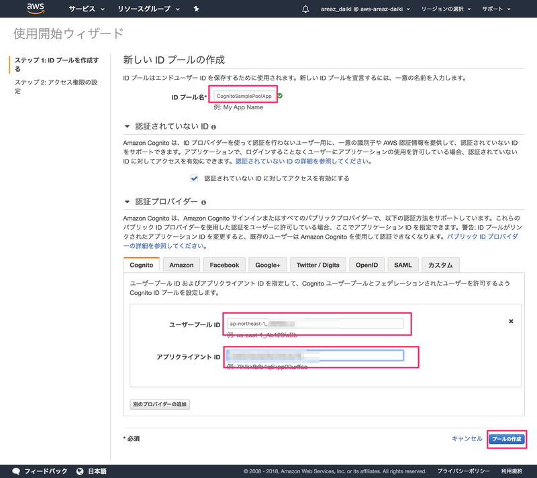The width and height of the screenshot is (537, 478).
Task: Open the リソースグループ dropdown menu
Action: 148,9
